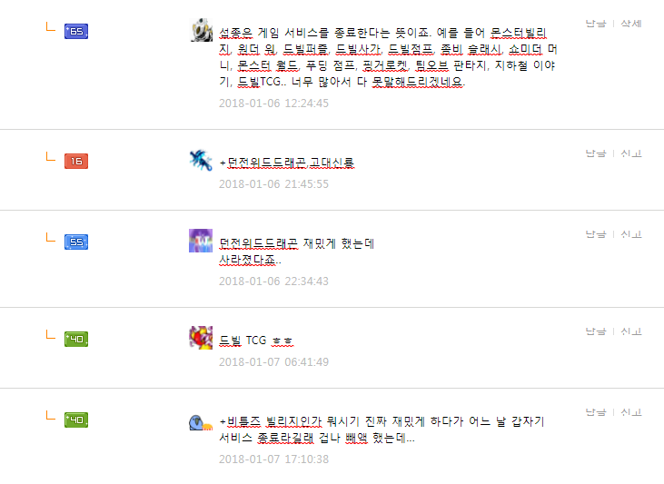664x484 pixels.
Task: Click the red level 16 badge
Action: 76,162
